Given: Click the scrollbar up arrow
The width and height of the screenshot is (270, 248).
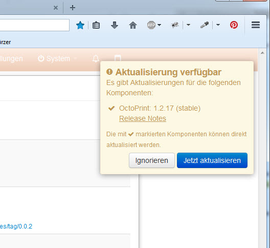Looking at the screenshot, I should click(x=262, y=53).
